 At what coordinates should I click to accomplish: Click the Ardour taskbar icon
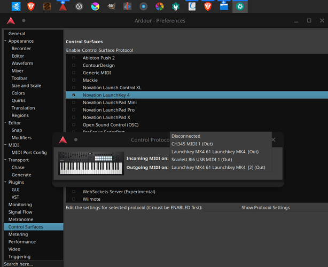[63, 6]
